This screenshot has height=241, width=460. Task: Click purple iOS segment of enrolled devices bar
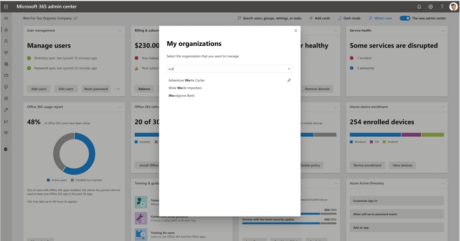tap(411, 135)
